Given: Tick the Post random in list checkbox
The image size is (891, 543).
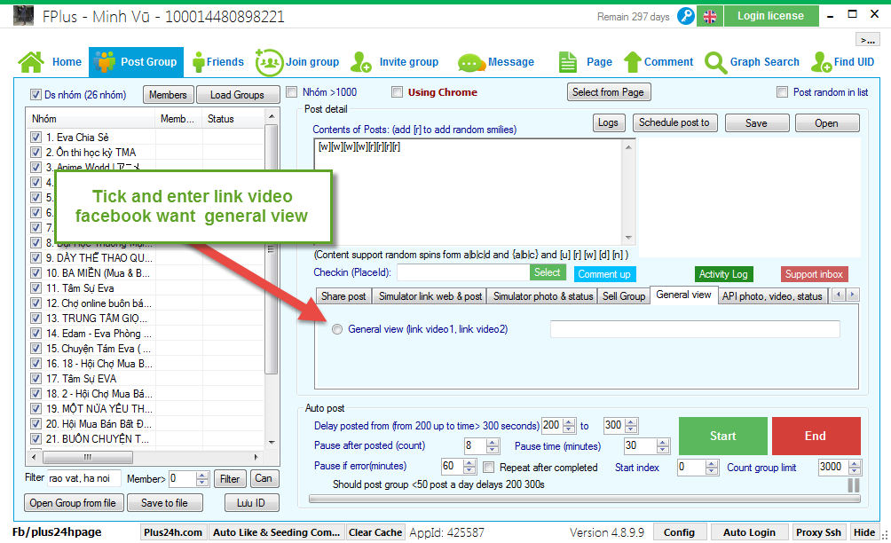Looking at the screenshot, I should click(x=782, y=92).
